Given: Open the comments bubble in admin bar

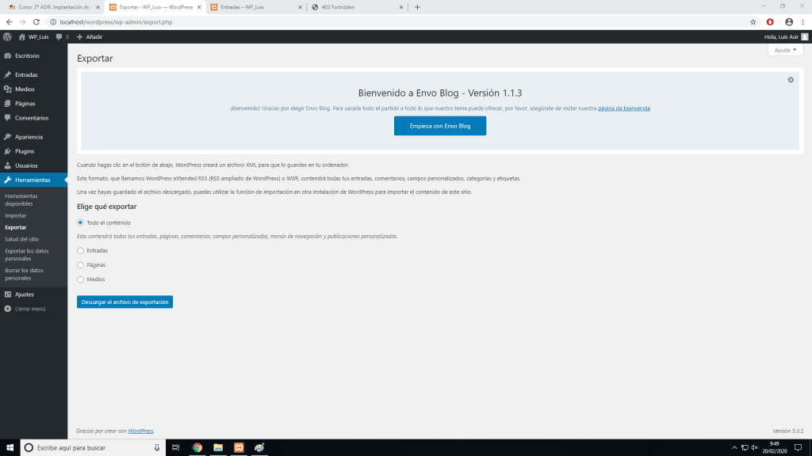Looking at the screenshot, I should (x=62, y=36).
